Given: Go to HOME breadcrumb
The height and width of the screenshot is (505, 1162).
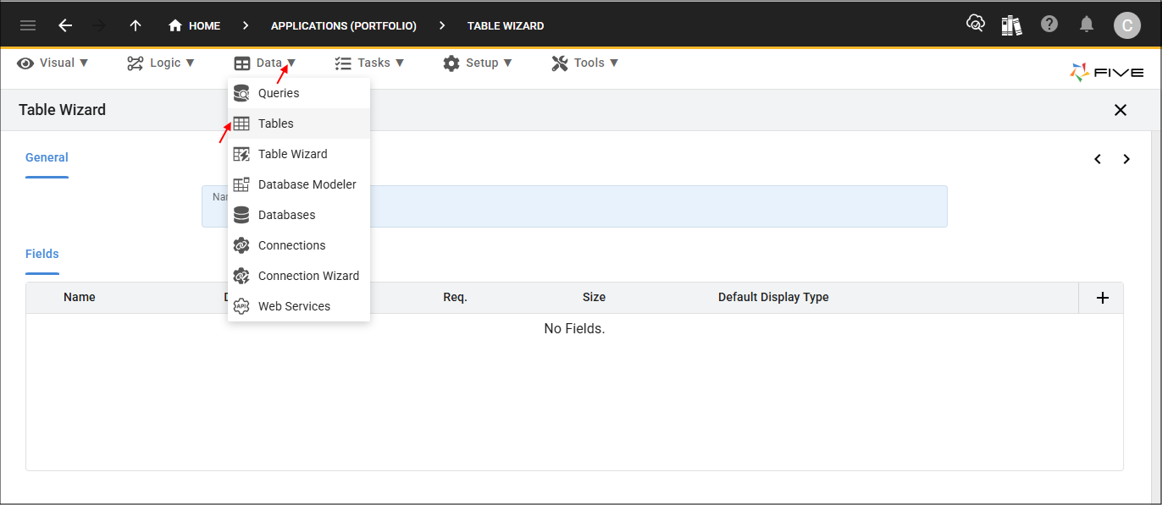Looking at the screenshot, I should [x=195, y=26].
